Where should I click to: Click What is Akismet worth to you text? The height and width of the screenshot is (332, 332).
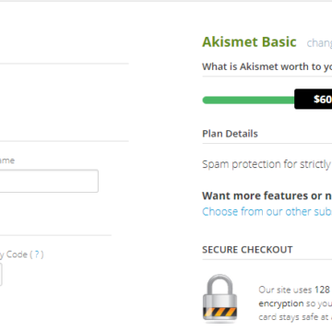[x=267, y=66]
